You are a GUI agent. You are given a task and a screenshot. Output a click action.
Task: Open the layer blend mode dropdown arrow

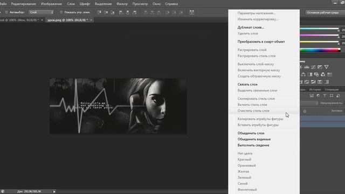(317, 103)
